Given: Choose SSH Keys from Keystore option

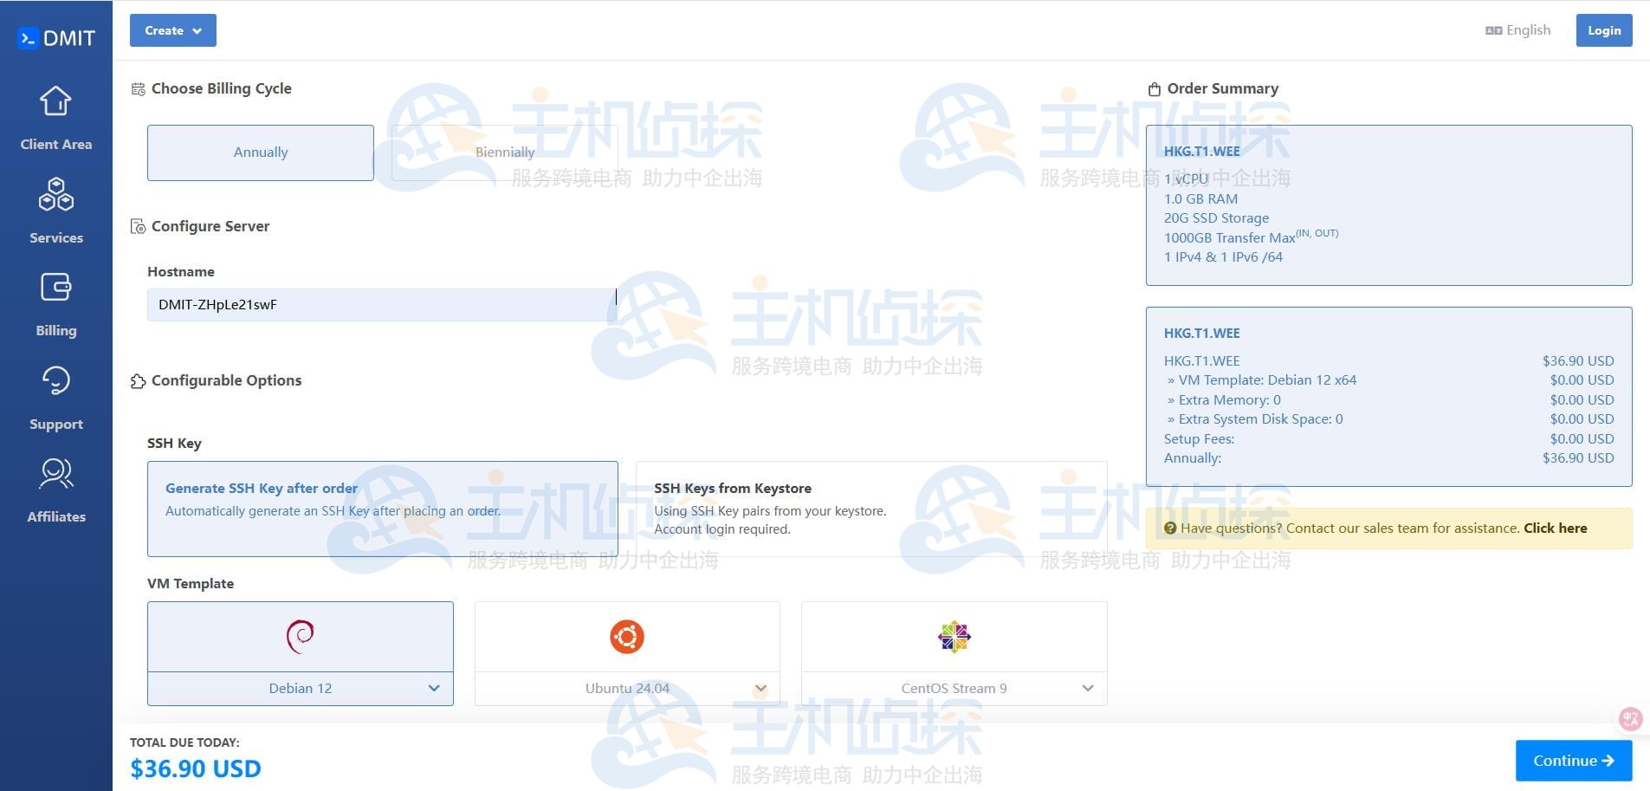Looking at the screenshot, I should (870, 508).
